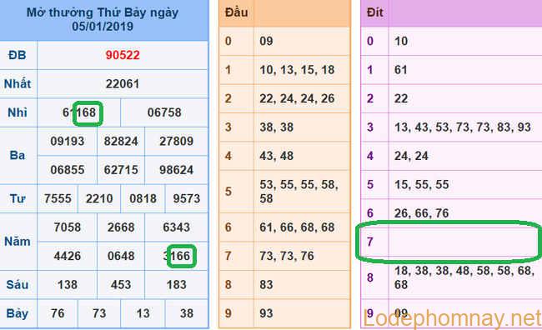Viewport: 542px width, 330px height.
Task: Click 76 in the Bảy prize row
Action: click(58, 313)
